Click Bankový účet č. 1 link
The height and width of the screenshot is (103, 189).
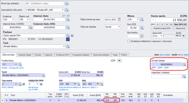pos(90,87)
